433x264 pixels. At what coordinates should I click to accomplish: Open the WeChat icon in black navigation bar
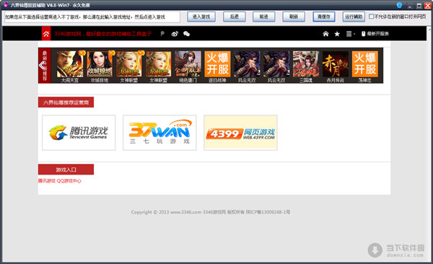pyautogui.click(x=186, y=34)
